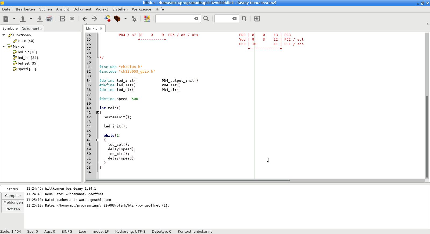Collapse the Makros tree node

coord(4,47)
